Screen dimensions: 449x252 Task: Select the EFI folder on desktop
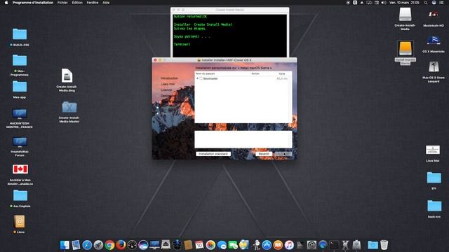(x=434, y=178)
